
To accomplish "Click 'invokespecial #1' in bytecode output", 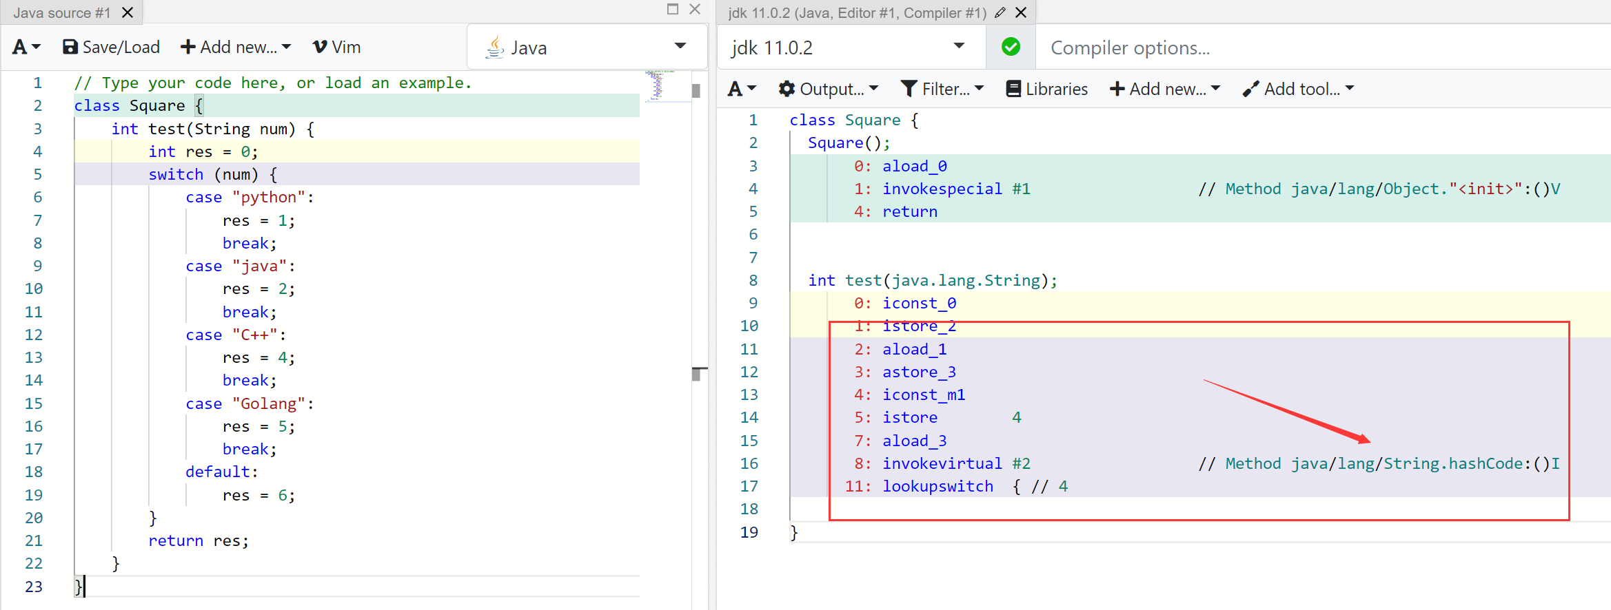I will pyautogui.click(x=956, y=189).
